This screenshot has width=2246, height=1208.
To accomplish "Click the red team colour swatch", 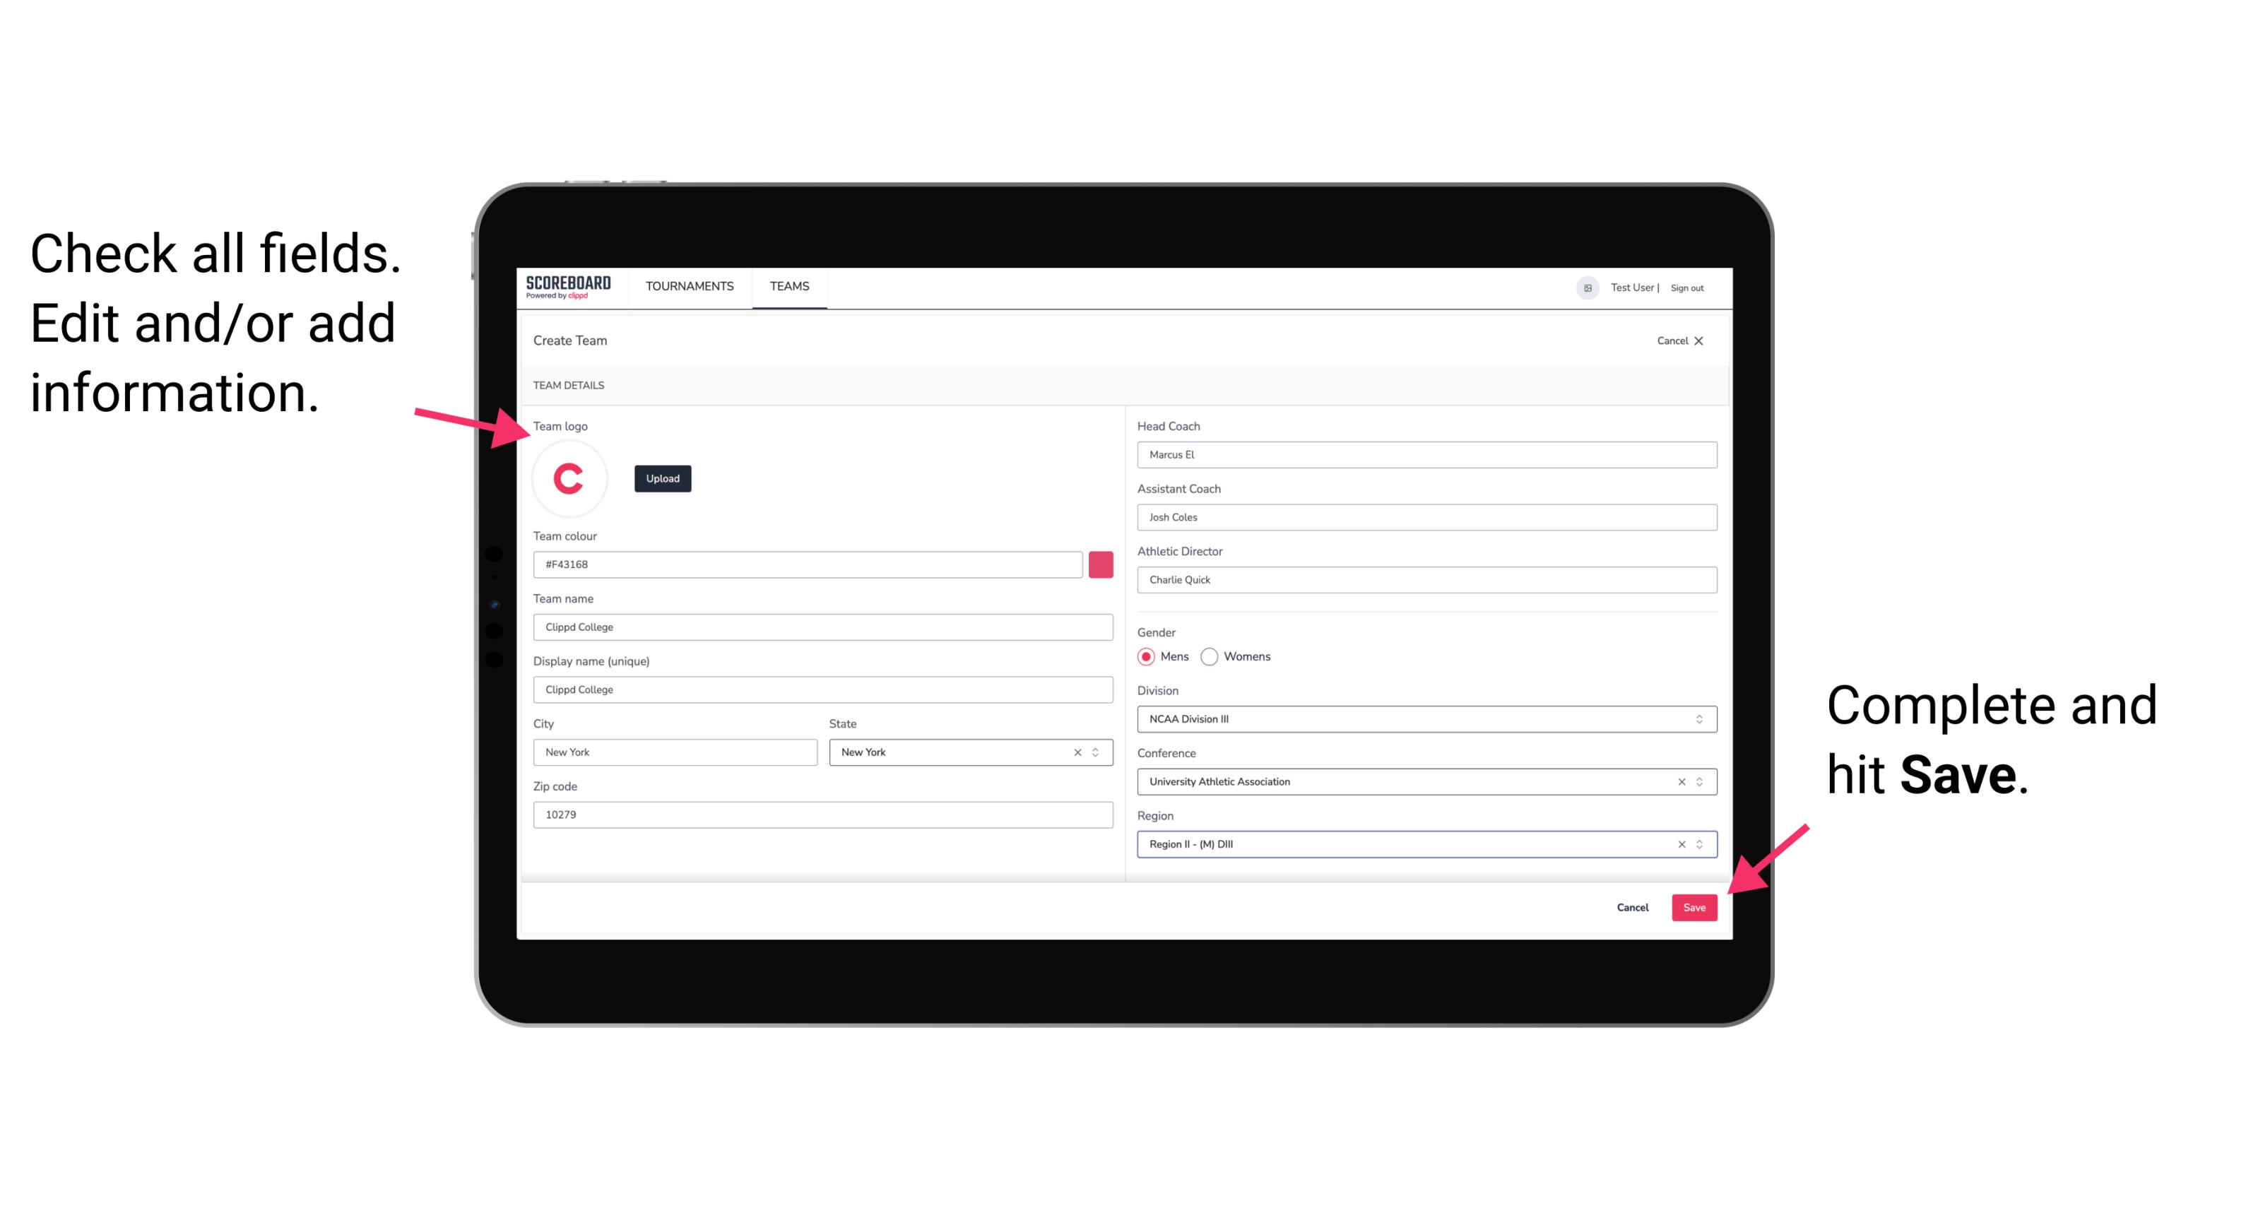I will (x=1102, y=564).
